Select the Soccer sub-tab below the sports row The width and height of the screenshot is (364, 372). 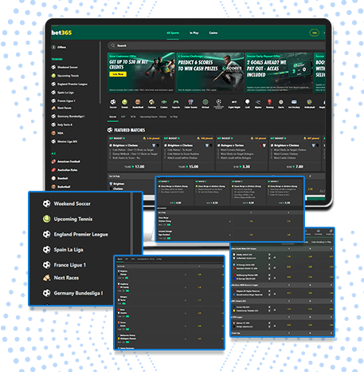(x=113, y=117)
